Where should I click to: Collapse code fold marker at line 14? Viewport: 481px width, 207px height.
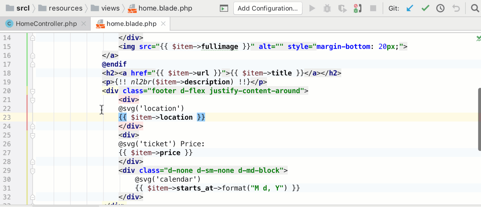[x=33, y=38]
